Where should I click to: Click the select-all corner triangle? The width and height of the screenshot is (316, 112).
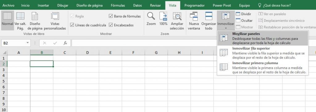point(4,53)
